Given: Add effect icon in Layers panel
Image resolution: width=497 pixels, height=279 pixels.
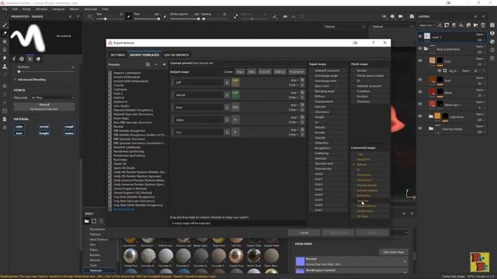Looking at the screenshot, I should point(440,26).
